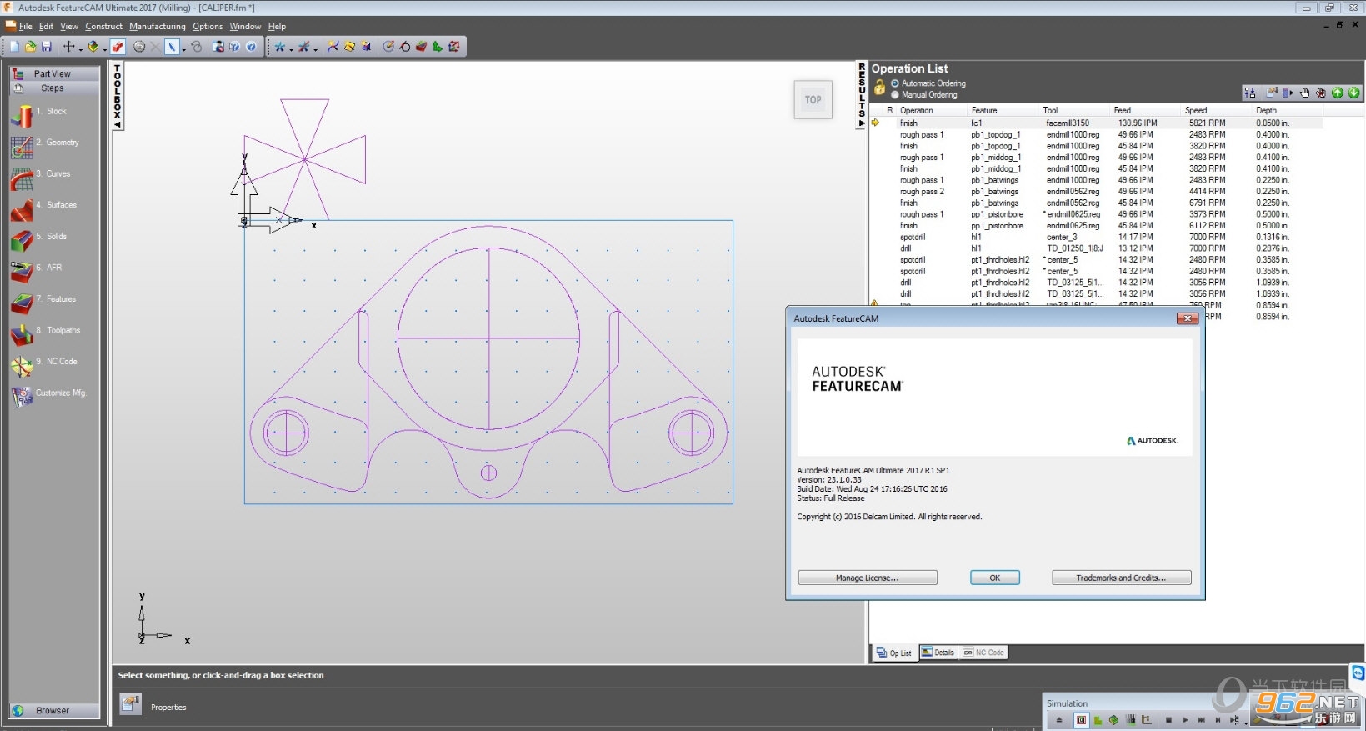Open crossed star snap dropdown arrow
This screenshot has height=731, width=1366.
pyautogui.click(x=315, y=49)
